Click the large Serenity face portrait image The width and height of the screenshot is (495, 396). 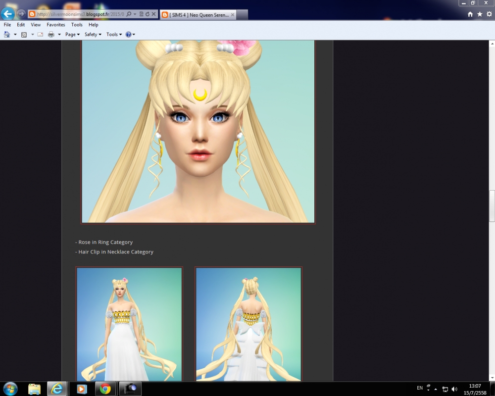tap(198, 131)
